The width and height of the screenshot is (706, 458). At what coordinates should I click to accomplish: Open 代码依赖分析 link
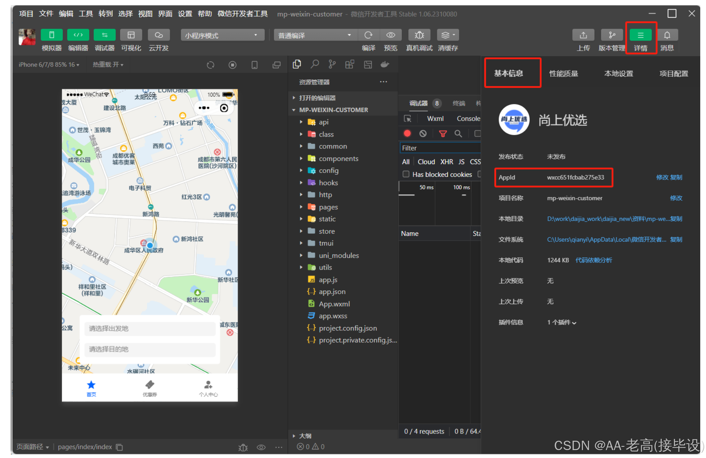(x=594, y=260)
